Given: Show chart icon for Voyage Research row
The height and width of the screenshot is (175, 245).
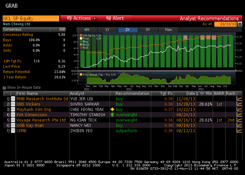Looking at the screenshot, I should pos(239,120).
